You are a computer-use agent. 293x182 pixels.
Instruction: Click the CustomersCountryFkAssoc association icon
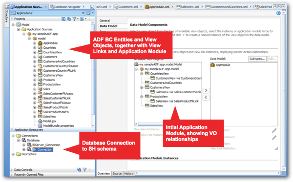tap(40, 66)
